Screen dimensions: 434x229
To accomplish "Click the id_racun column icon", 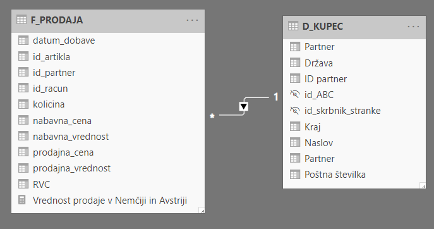I will (23, 88).
